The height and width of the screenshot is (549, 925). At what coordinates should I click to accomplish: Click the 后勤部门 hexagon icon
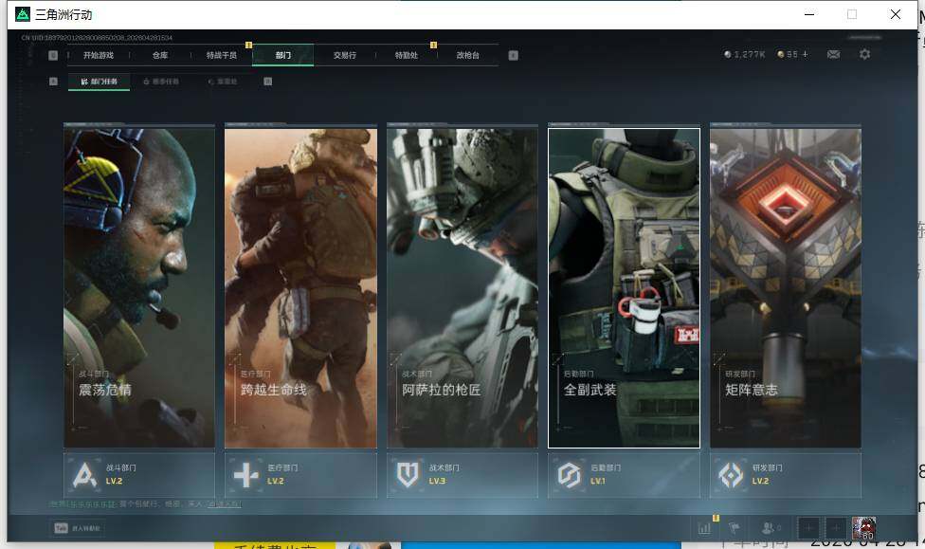(570, 475)
